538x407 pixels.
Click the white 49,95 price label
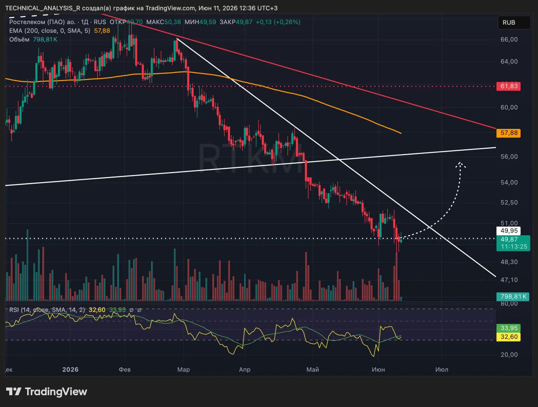click(509, 231)
